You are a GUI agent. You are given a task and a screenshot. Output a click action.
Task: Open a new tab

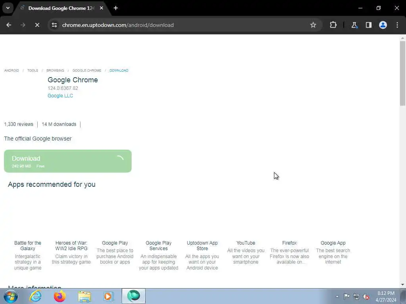pos(116,8)
